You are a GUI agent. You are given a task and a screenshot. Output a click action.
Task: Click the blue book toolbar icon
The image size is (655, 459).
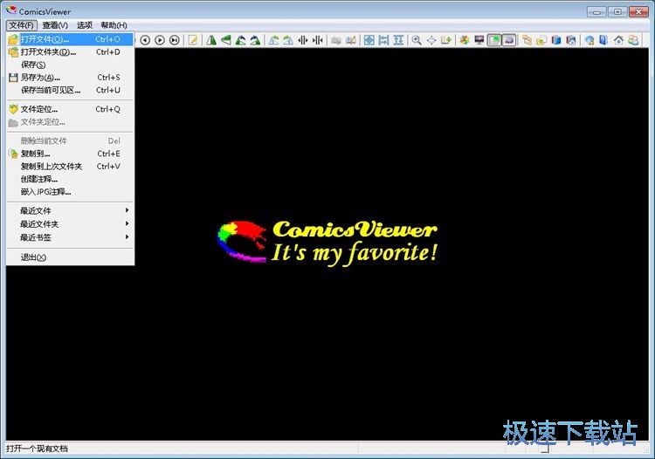tap(556, 40)
